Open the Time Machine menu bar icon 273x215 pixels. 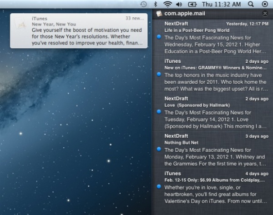(x=143, y=4)
